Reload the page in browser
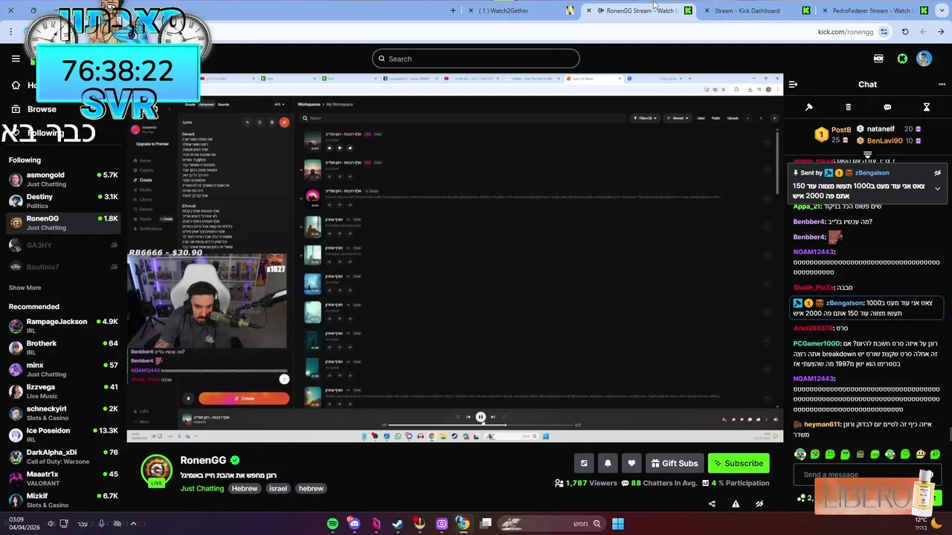 click(x=905, y=32)
